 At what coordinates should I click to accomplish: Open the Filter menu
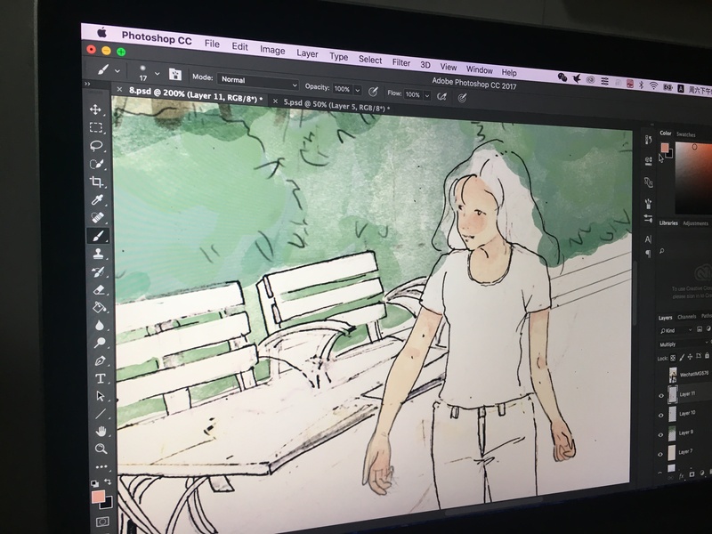click(x=401, y=62)
